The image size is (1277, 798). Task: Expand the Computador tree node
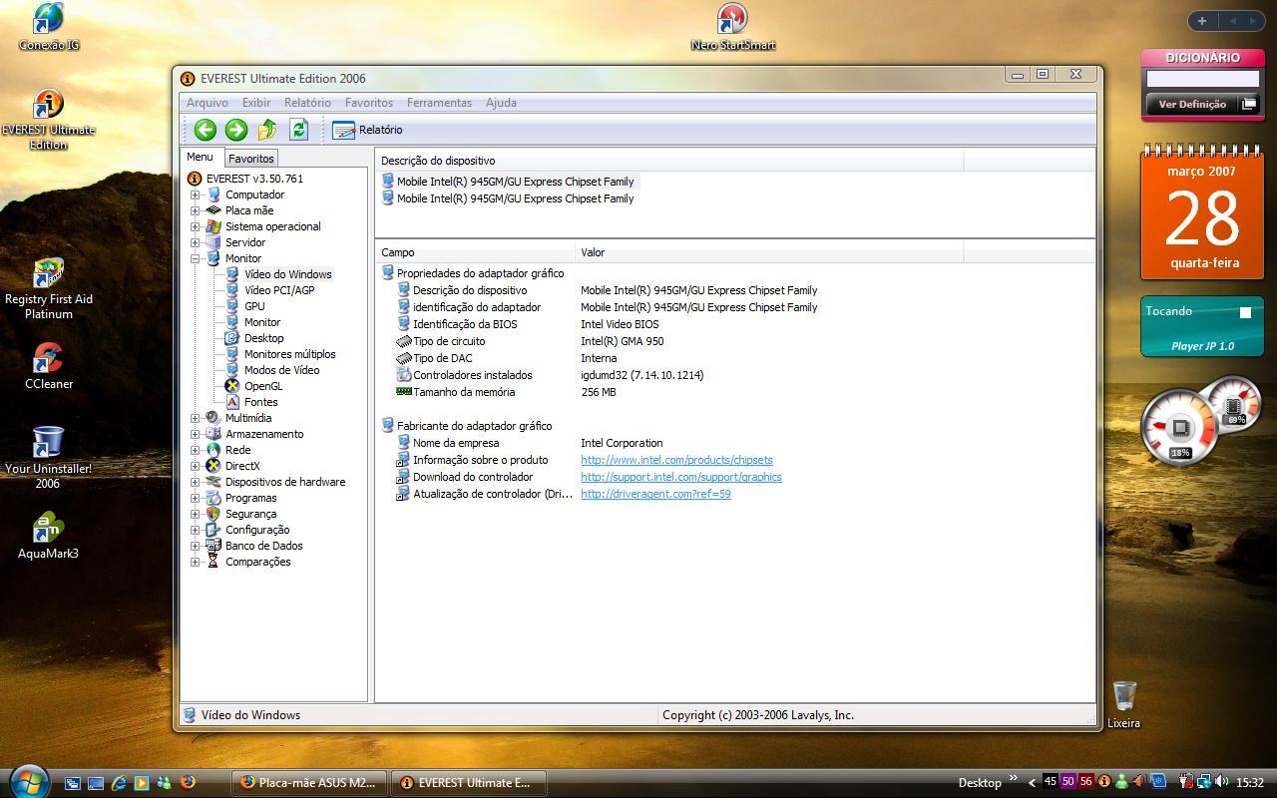pos(196,195)
